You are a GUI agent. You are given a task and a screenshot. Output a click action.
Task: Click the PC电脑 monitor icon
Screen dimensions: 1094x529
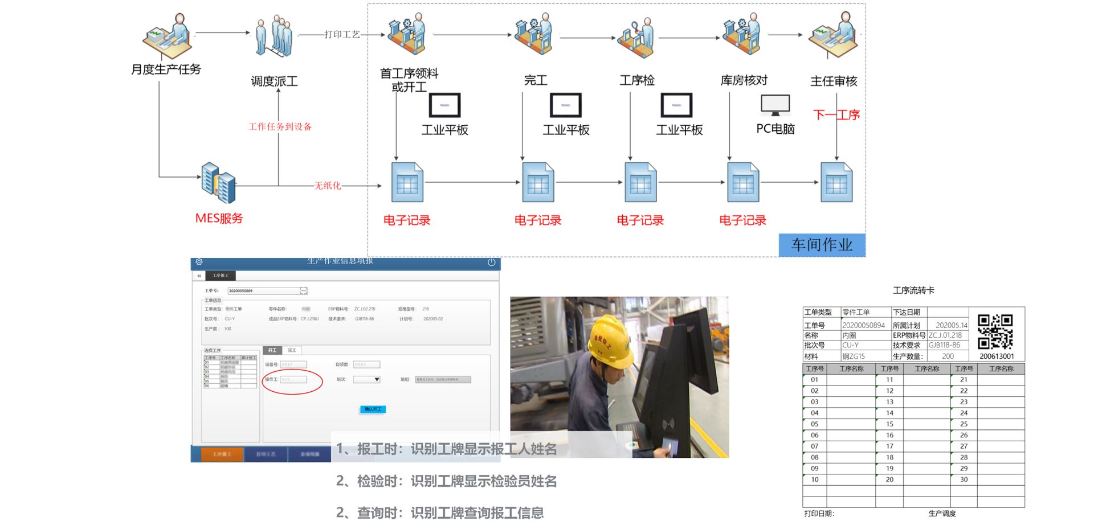tap(775, 105)
